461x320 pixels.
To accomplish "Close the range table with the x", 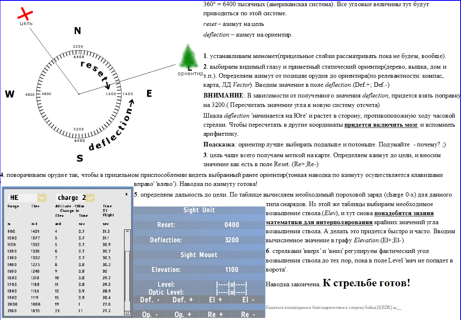I will click(127, 194).
